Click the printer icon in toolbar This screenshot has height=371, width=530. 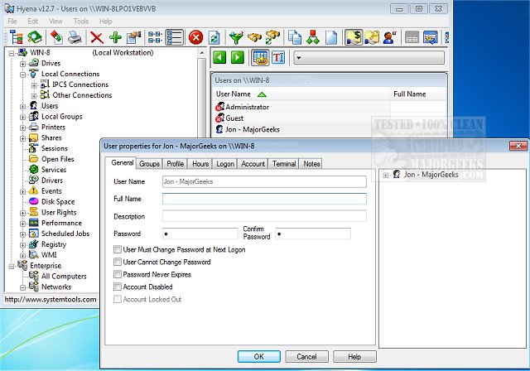tap(75, 37)
